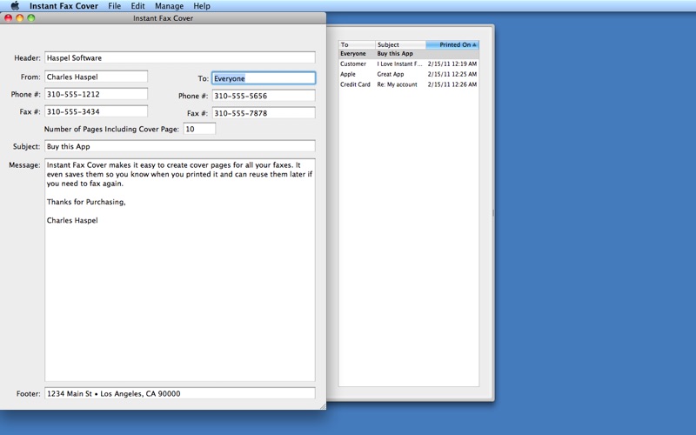Screen dimensions: 696x435
Task: Open the Help menu
Action: pyautogui.click(x=201, y=6)
